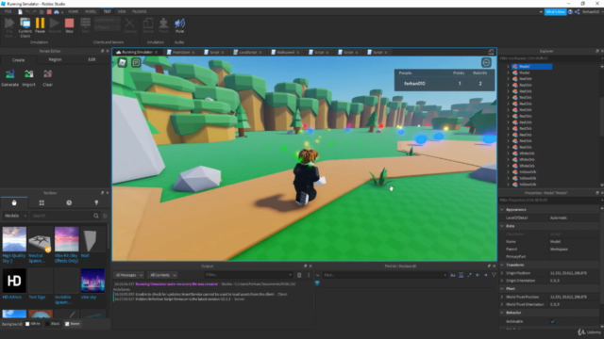Collapse the Transform properties section
Image resolution: width=604 pixels, height=339 pixels.
[x=502, y=265]
